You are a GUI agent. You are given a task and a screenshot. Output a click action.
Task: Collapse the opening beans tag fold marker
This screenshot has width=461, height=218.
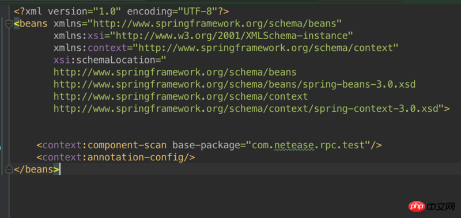coord(9,24)
